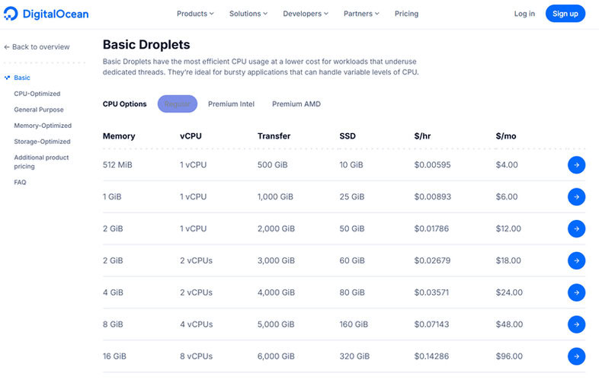599x380 pixels.
Task: Click the 3,000 GiB transfer cell
Action: coord(276,260)
